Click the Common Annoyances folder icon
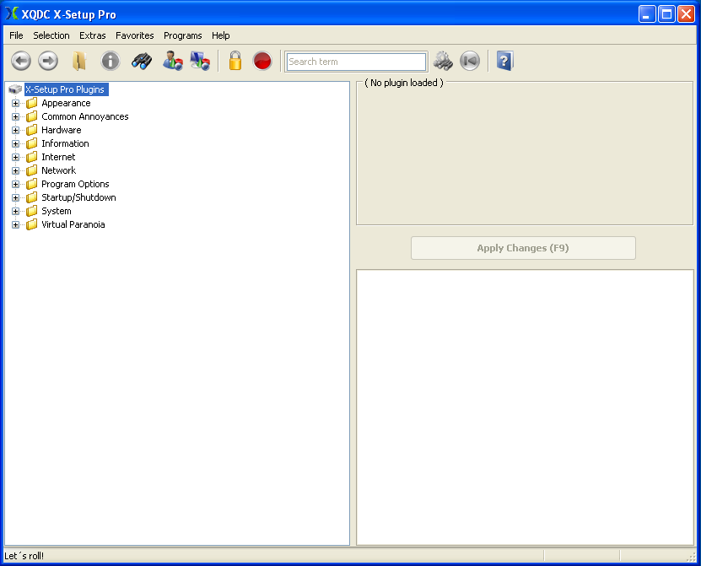This screenshot has width=701, height=566. click(x=32, y=116)
